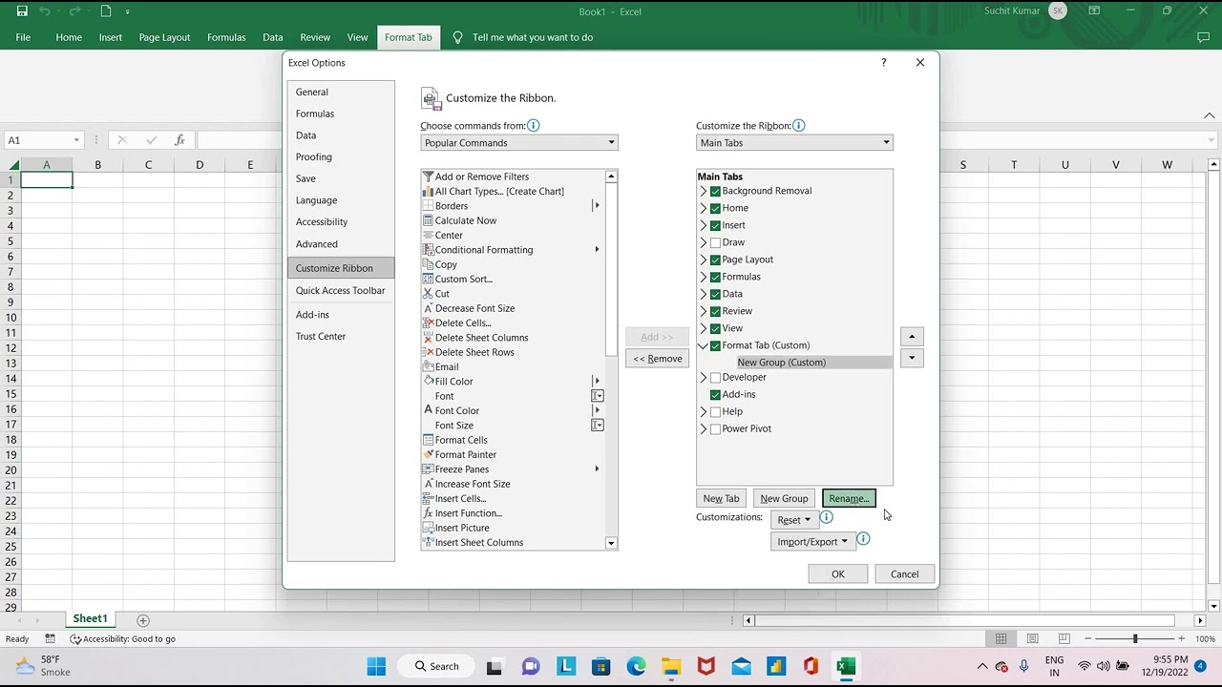Open the Import/Export dropdown
Viewport: 1222px width, 687px height.
point(811,542)
